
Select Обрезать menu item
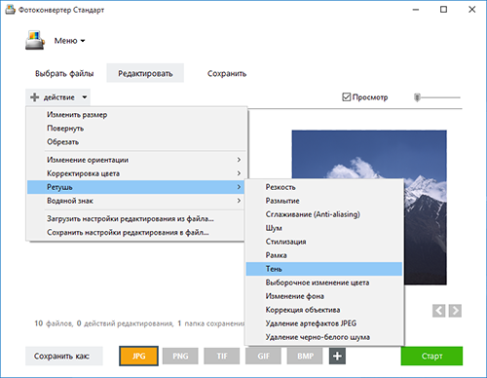click(x=136, y=142)
